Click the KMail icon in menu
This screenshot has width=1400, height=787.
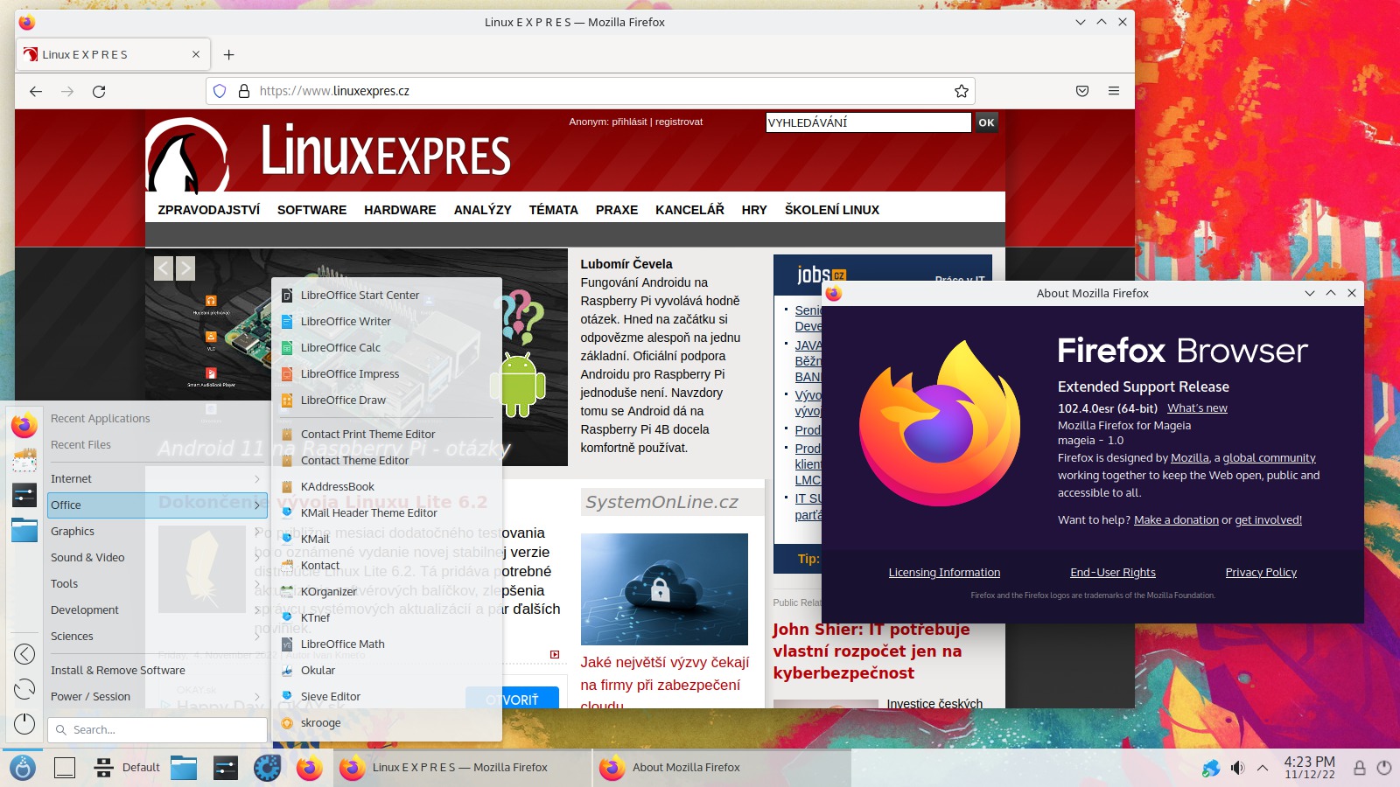point(287,540)
